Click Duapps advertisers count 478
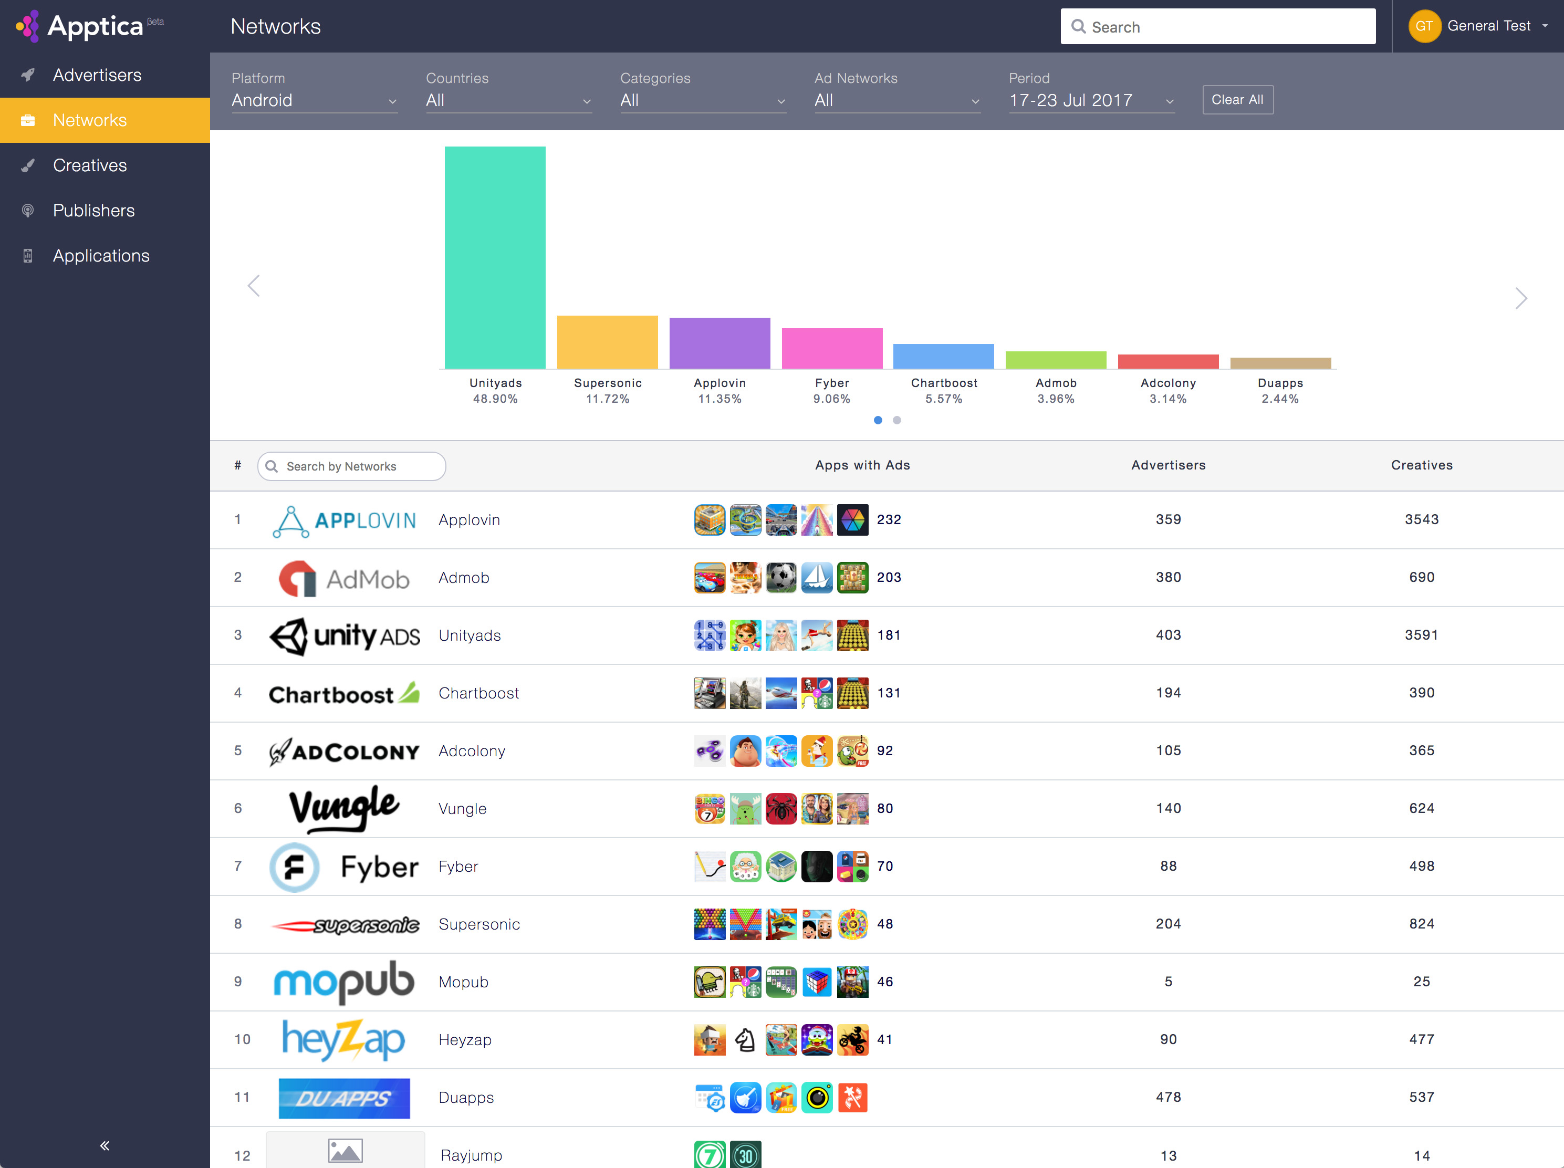The width and height of the screenshot is (1564, 1168). click(1169, 1097)
